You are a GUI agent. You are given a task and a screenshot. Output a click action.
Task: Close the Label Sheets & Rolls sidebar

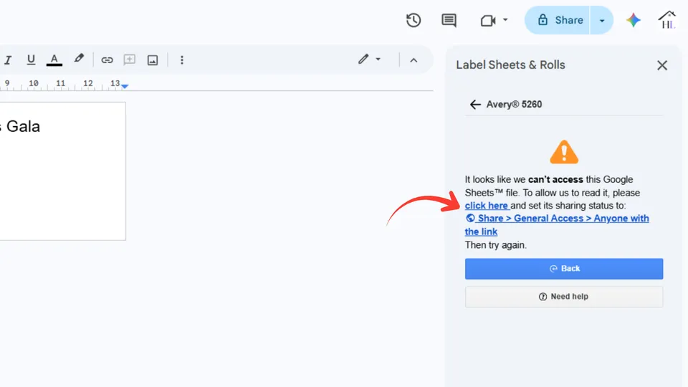pyautogui.click(x=662, y=65)
